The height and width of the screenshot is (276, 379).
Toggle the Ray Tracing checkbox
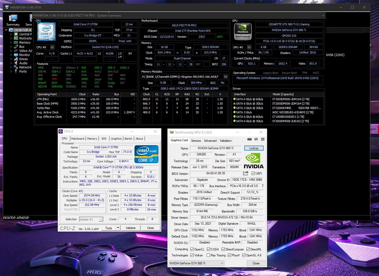[208, 255]
